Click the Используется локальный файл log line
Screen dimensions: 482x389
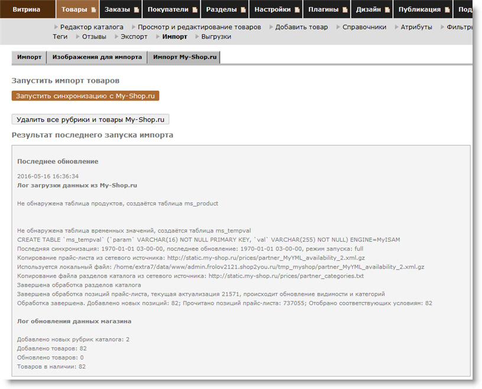pos(221,267)
